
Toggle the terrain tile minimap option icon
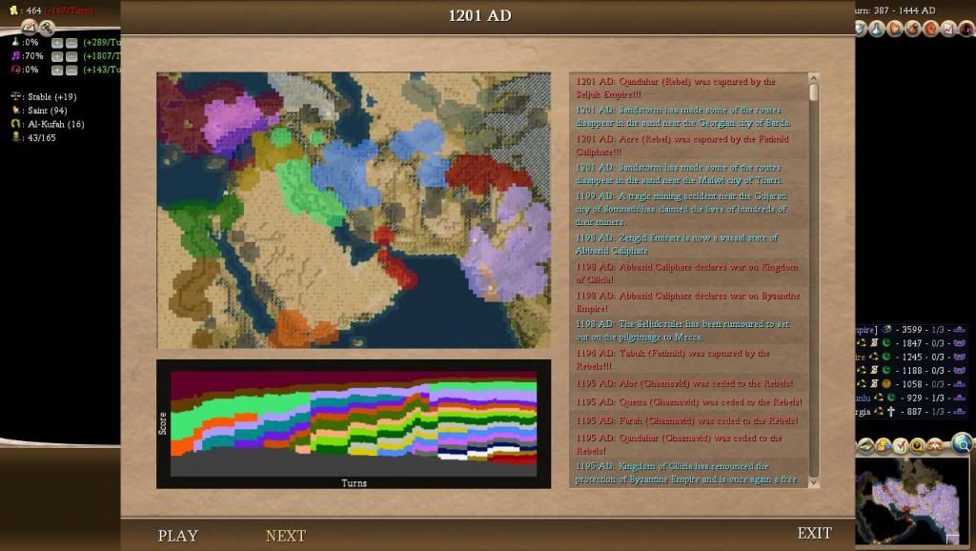click(865, 445)
